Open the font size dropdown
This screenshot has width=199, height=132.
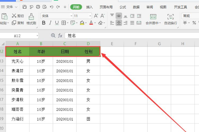point(82,16)
